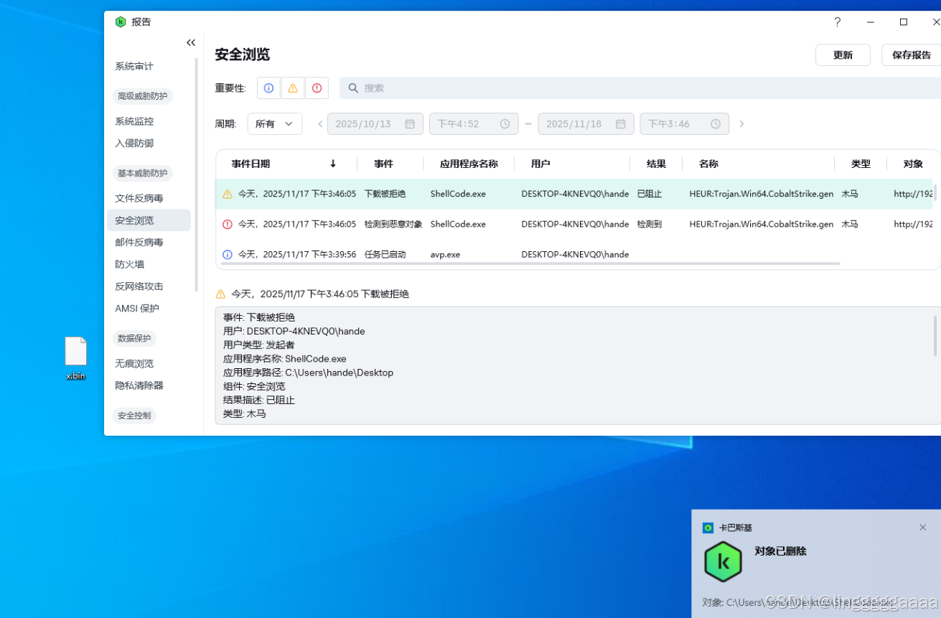Filter events by red critical importance icon

(x=317, y=88)
